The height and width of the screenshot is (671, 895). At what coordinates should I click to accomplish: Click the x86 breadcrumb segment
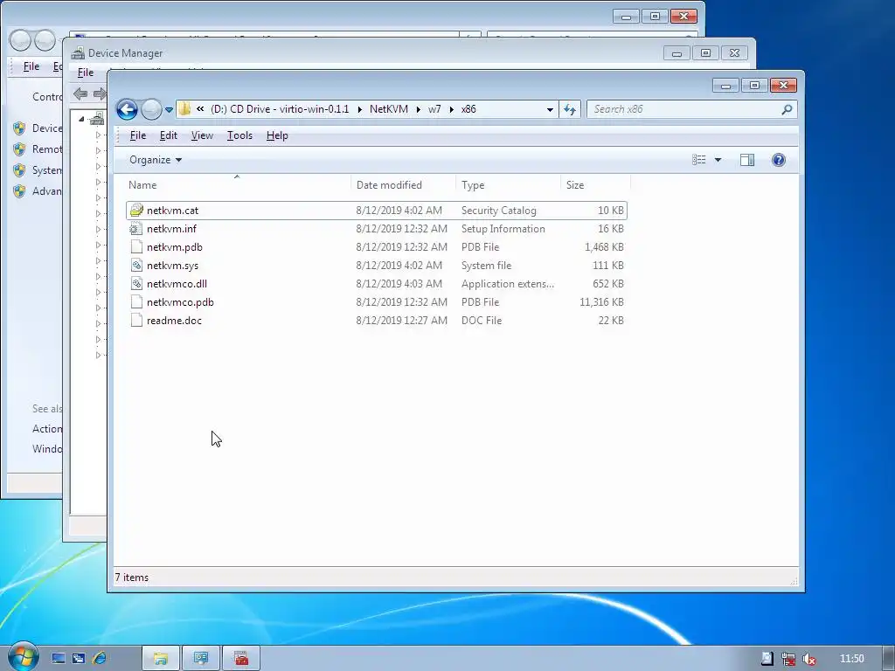tap(468, 109)
